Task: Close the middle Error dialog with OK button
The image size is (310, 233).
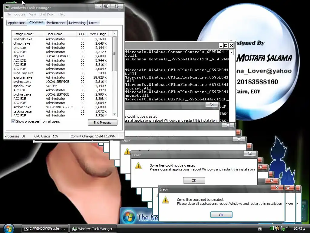Action: (x=250, y=153)
